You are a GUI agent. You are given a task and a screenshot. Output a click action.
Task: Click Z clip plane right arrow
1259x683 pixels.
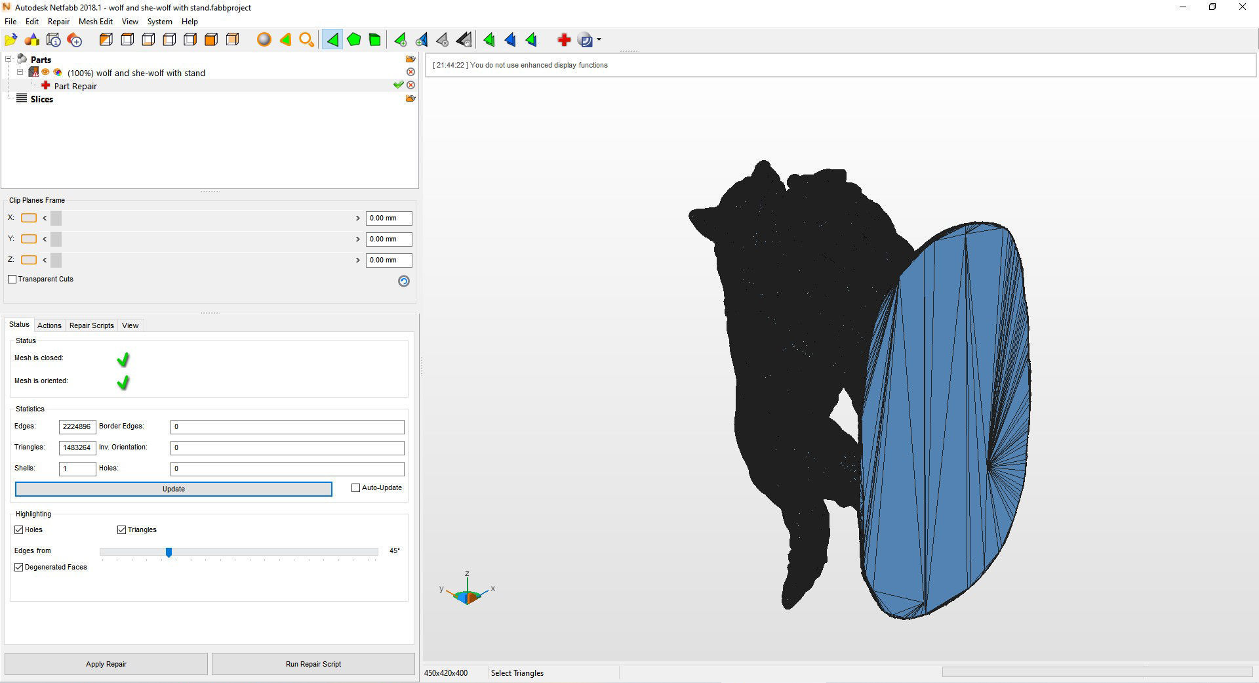point(358,260)
